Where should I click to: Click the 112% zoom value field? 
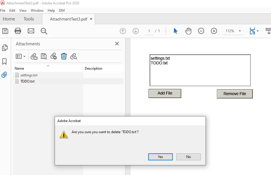(x=230, y=31)
